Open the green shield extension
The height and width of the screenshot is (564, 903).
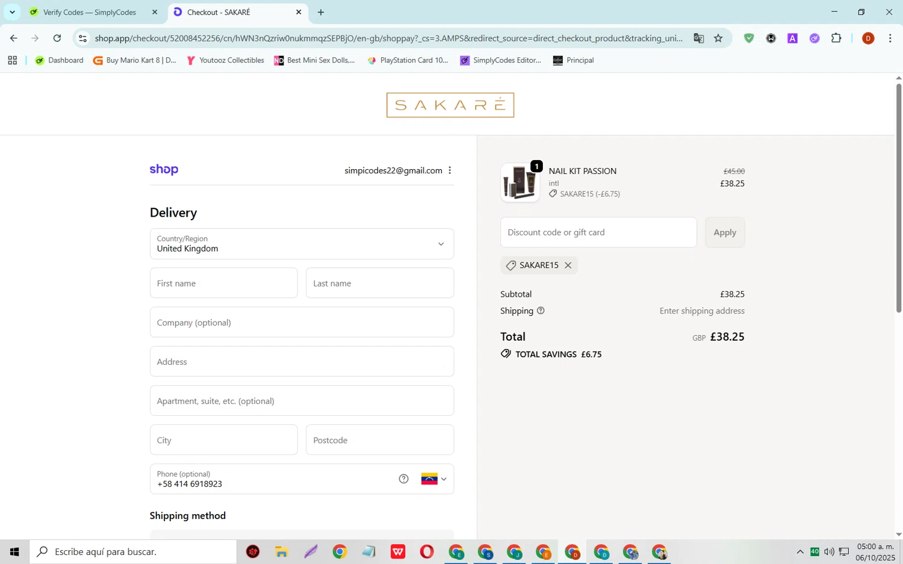(749, 39)
